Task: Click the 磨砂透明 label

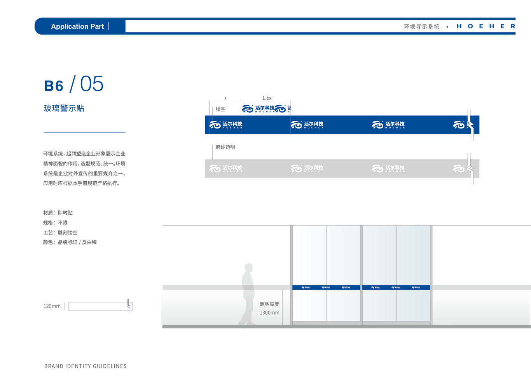Action: (225, 147)
